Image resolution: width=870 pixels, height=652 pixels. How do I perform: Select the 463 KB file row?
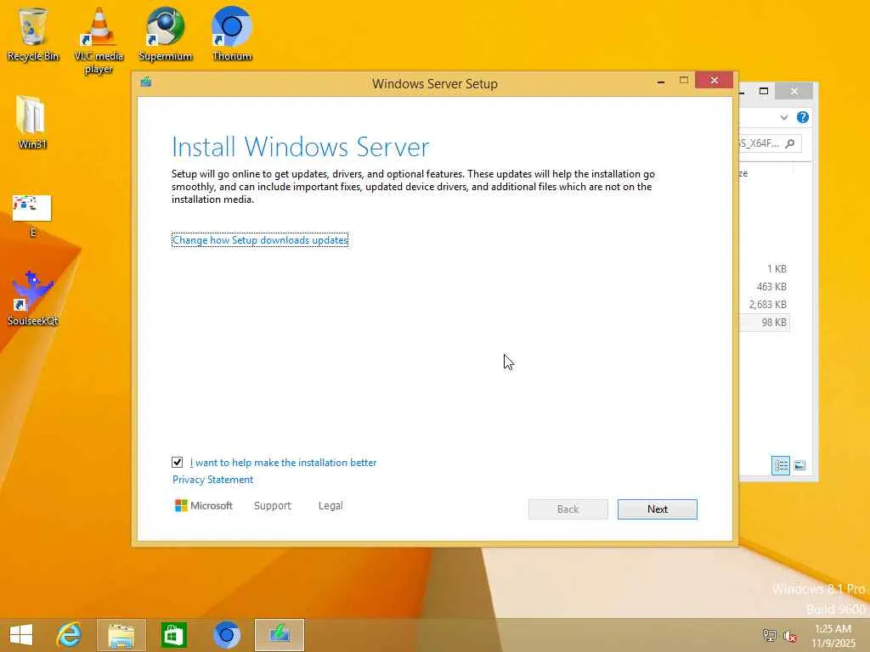pyautogui.click(x=765, y=287)
